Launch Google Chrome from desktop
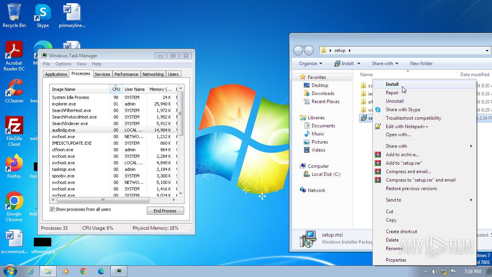Screen dimensions: 492x277 point(14,206)
